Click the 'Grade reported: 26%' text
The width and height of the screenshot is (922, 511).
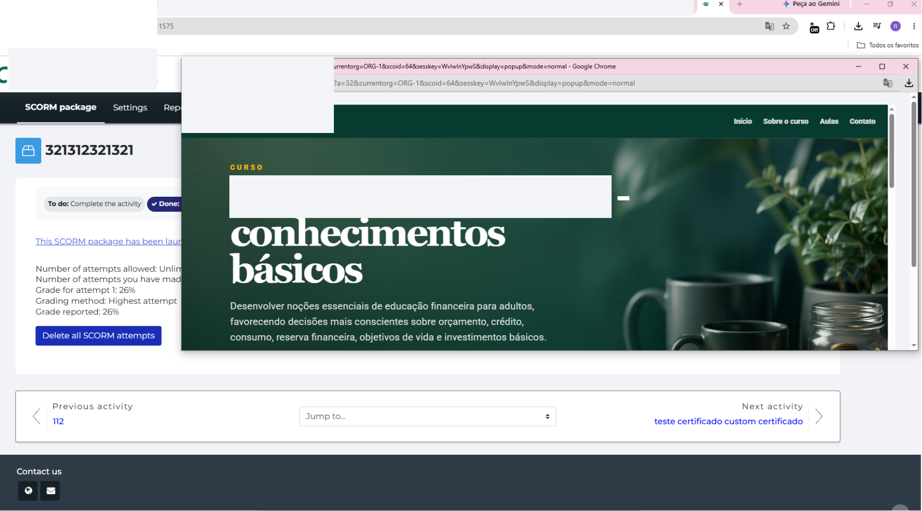coord(77,312)
